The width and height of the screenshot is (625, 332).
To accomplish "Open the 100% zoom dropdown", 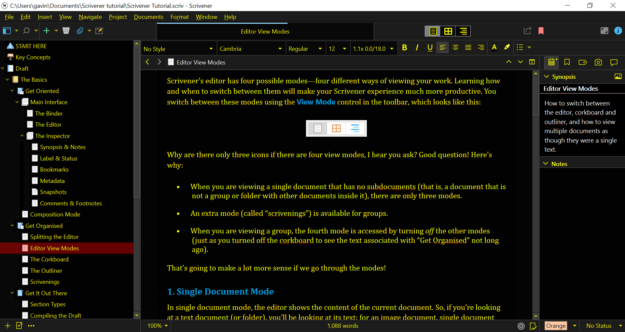I will click(x=158, y=326).
